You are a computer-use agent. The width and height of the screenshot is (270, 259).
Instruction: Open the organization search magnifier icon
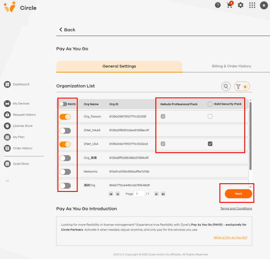pos(226,86)
